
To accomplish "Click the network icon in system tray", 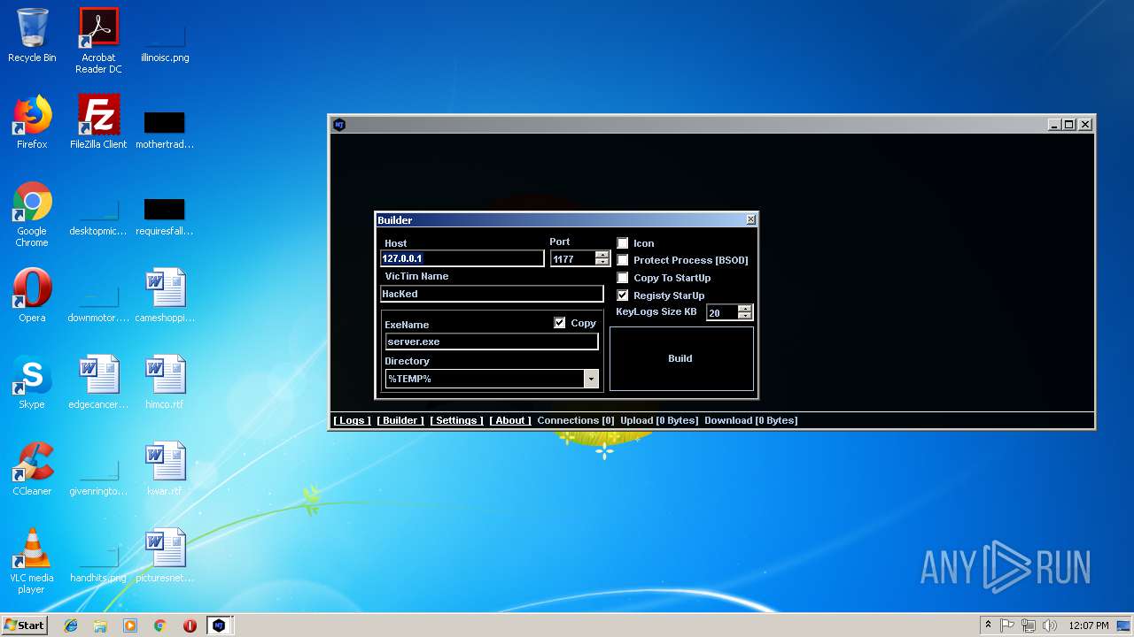I will click(1029, 625).
